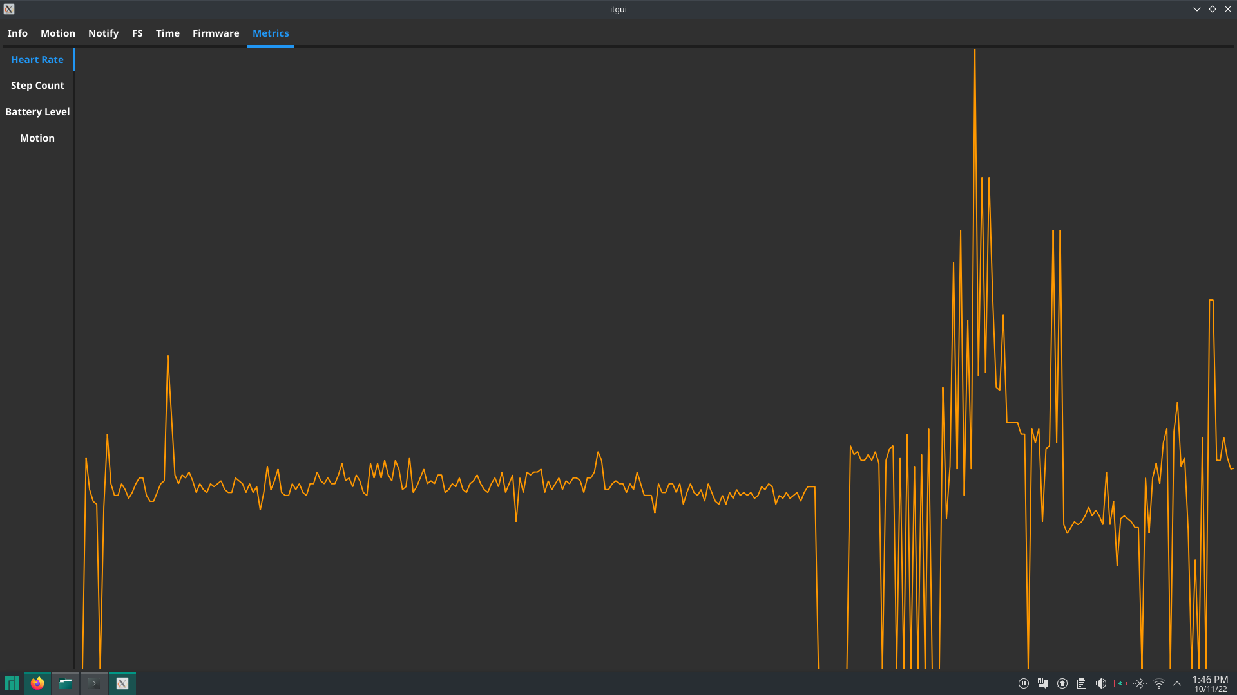Open the battery status tray icon
The height and width of the screenshot is (695, 1237).
[x=1120, y=683]
